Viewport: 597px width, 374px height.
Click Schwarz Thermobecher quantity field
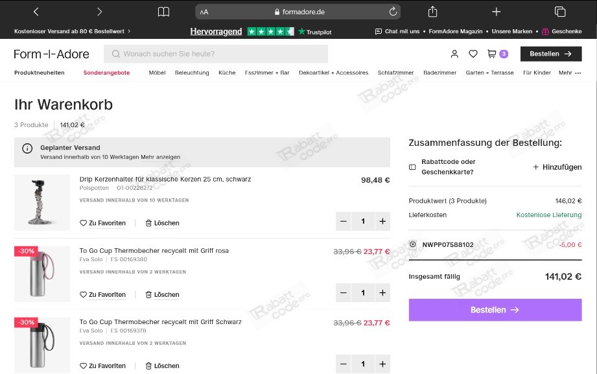coord(363,364)
